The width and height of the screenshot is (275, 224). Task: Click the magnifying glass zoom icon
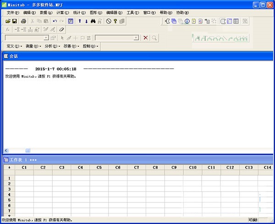tap(154, 38)
